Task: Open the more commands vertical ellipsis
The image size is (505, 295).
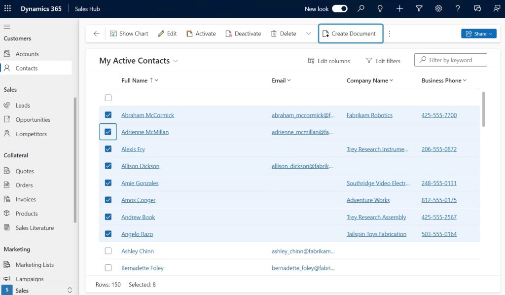Action: (x=390, y=34)
